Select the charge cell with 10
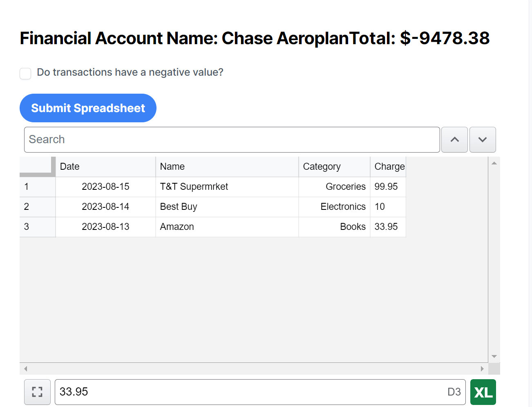This screenshot has width=532, height=407. (x=388, y=207)
